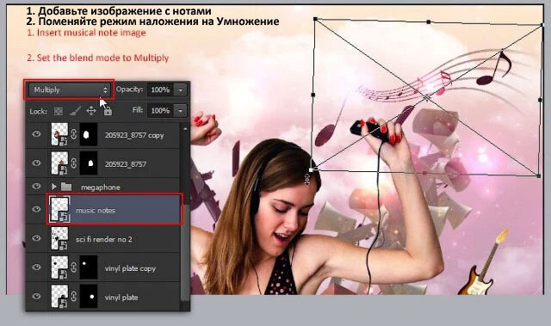551x326 pixels.
Task: Click the layers panel scroll up arrow
Action: coord(185,128)
